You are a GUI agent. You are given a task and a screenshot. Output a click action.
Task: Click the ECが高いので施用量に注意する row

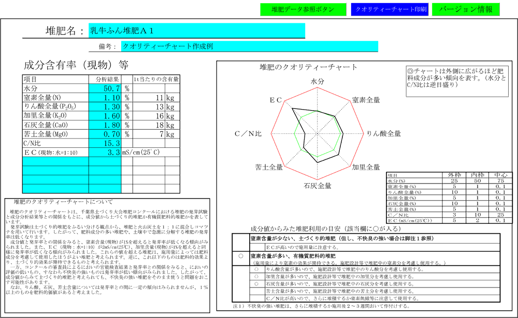click(383, 247)
